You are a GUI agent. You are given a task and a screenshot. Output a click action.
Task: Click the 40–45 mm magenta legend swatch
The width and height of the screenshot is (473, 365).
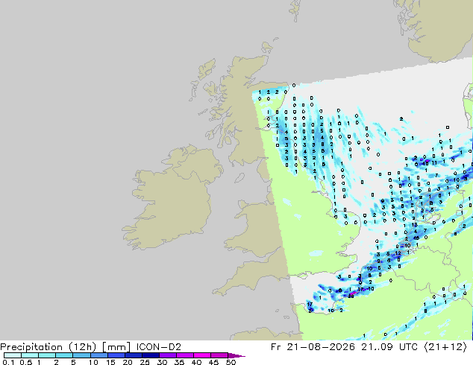pyautogui.click(x=202, y=355)
